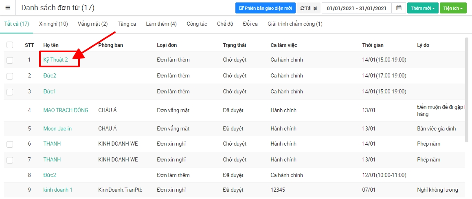The width and height of the screenshot is (472, 199).
Task: Toggle the select-all header checkbox
Action: (10, 45)
